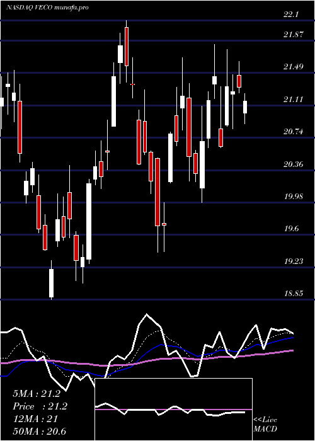This screenshot has height=441, width=315.
Task: Click the '50MA : 20.6' reading
Action: pyautogui.click(x=39, y=431)
